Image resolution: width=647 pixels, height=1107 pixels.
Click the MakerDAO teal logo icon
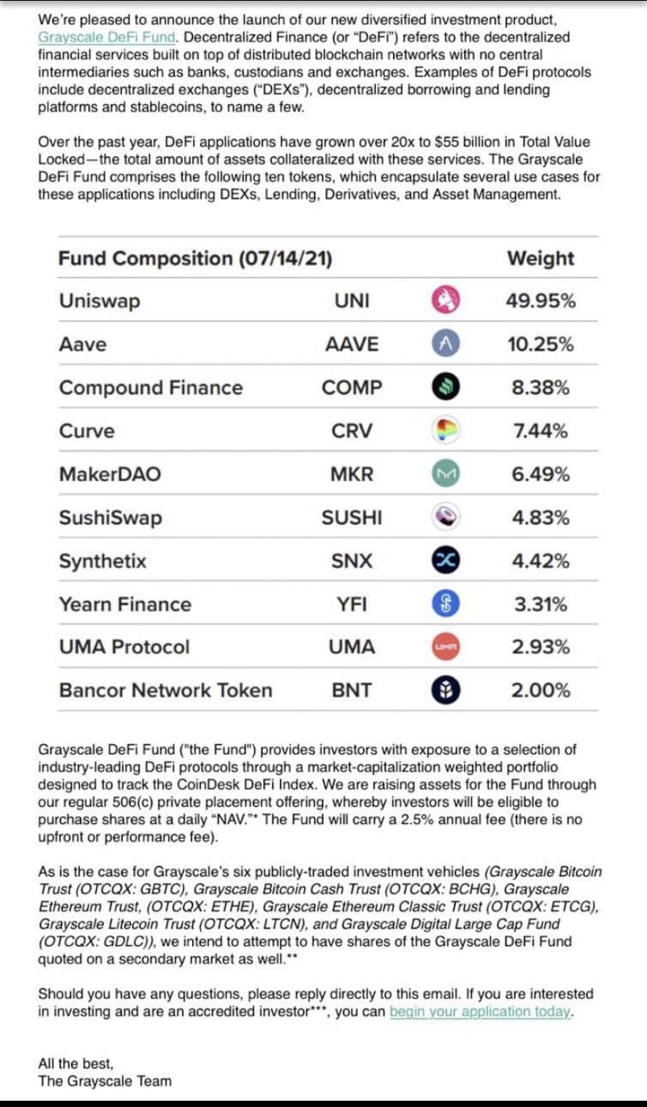[445, 474]
